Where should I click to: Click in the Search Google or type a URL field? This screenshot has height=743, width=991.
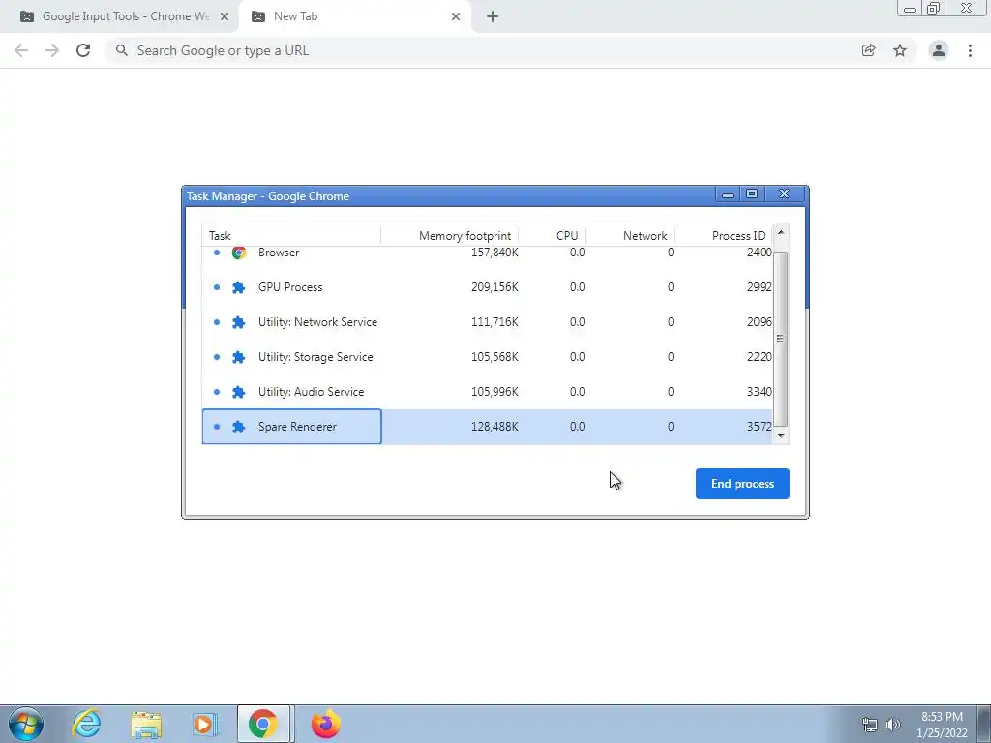(x=487, y=50)
